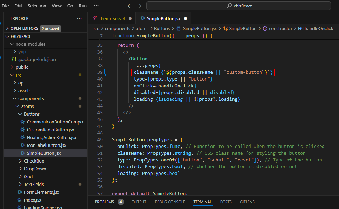Viewport: 339px width, 209px height.
Task: Open the GitLens panel tab
Action: coord(247,202)
